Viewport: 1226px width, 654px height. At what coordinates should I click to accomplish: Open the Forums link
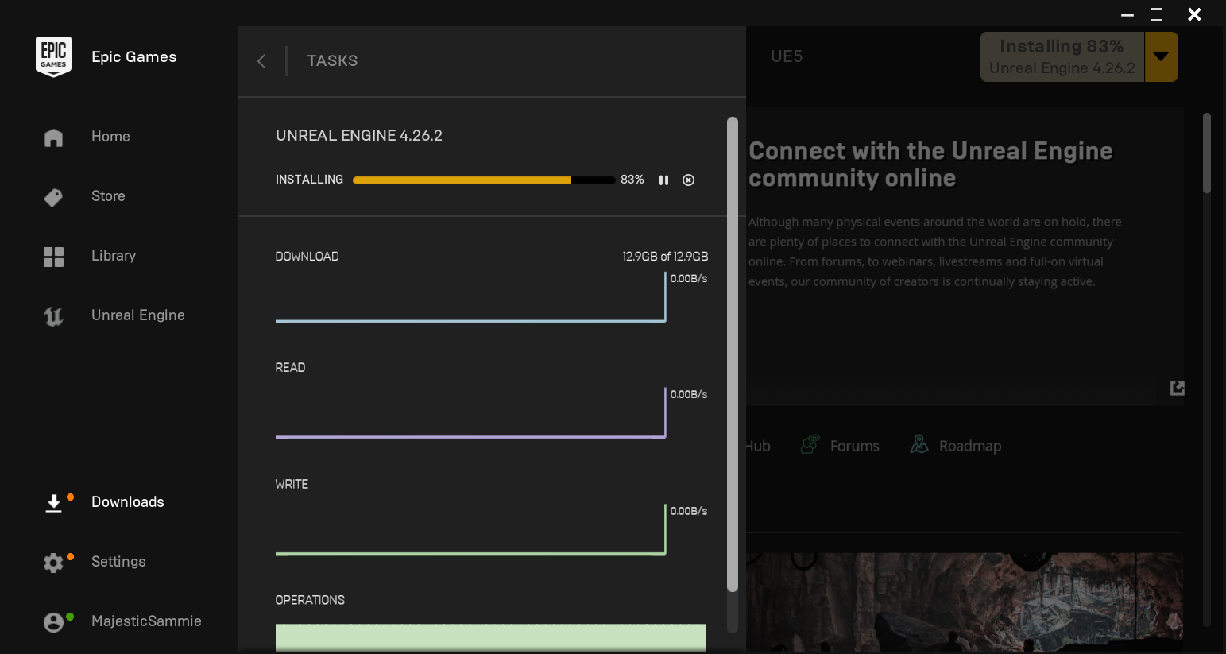[x=855, y=447]
